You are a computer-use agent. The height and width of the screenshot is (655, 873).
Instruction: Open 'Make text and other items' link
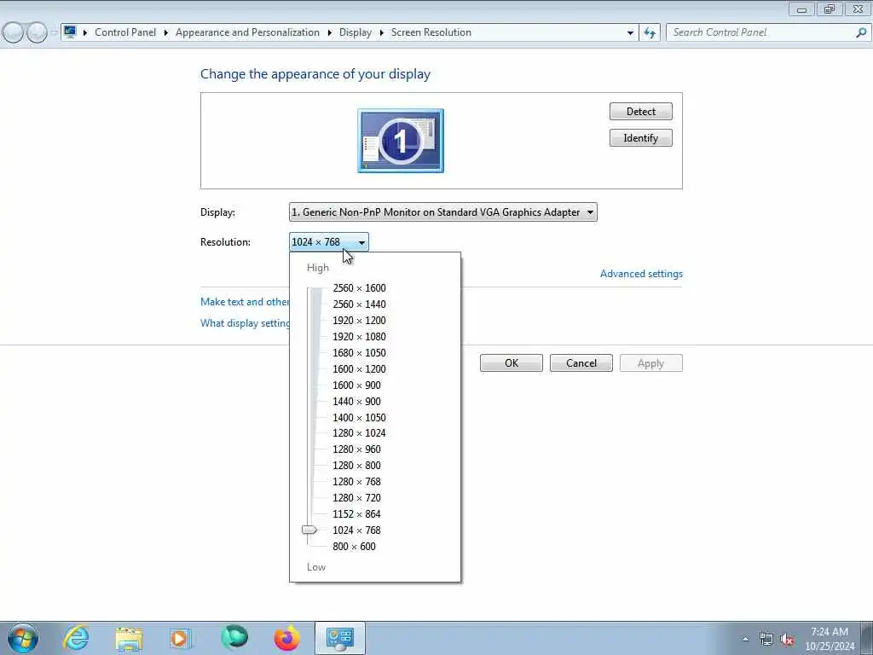pos(245,301)
